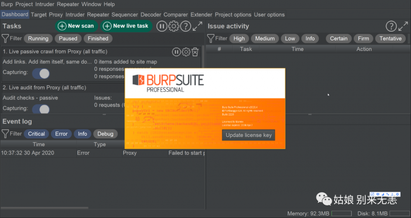
Task: Click the Disk usage bar in status bar
Action: pos(399,214)
